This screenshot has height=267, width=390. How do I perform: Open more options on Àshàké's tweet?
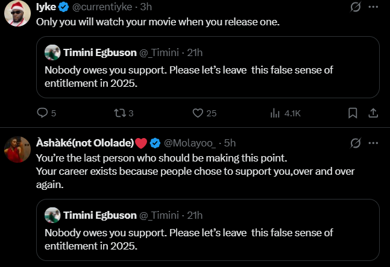click(373, 143)
